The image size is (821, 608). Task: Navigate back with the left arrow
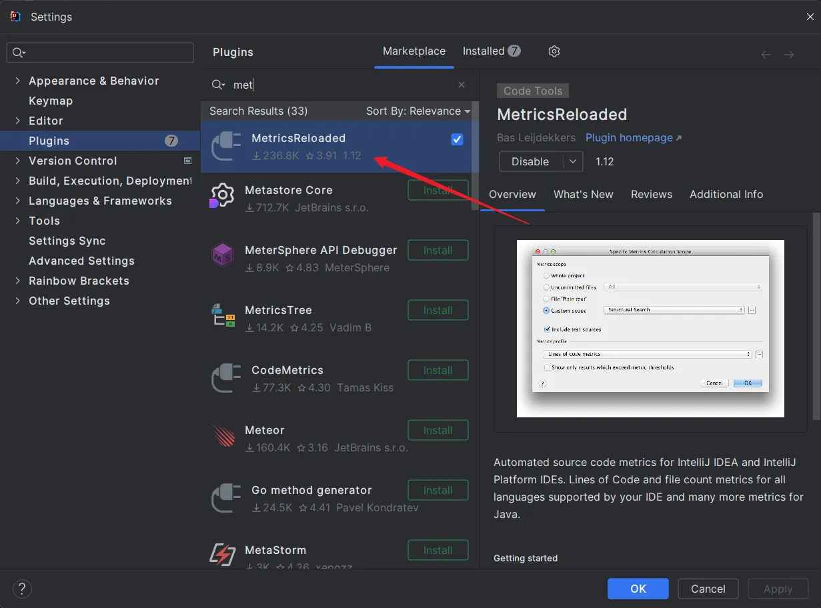(766, 55)
